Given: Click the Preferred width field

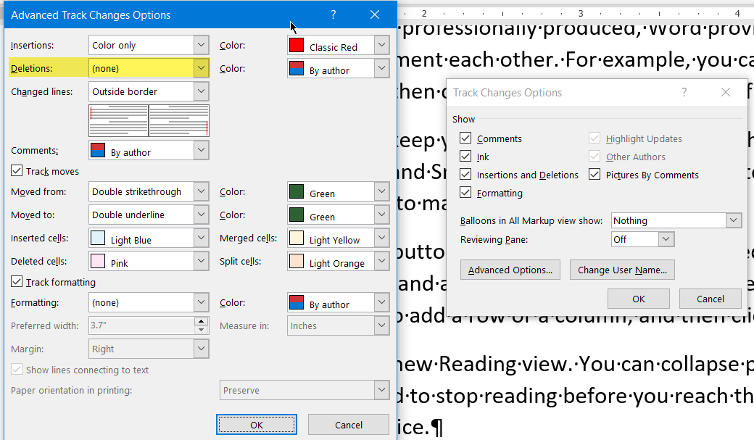Looking at the screenshot, I should (142, 325).
